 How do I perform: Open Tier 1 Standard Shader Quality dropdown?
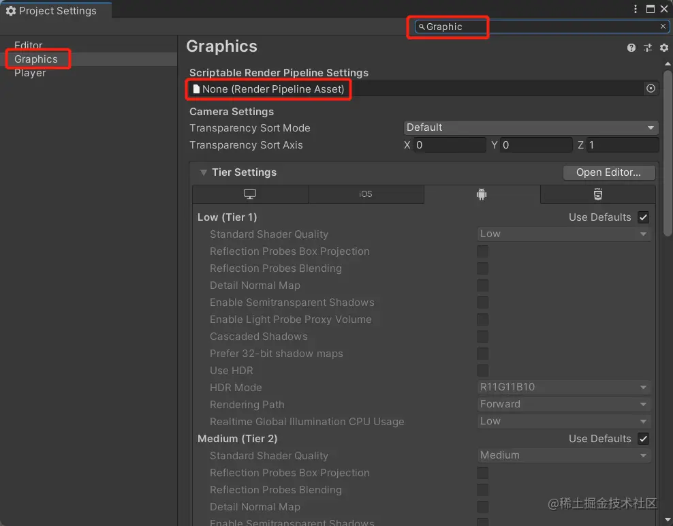564,234
